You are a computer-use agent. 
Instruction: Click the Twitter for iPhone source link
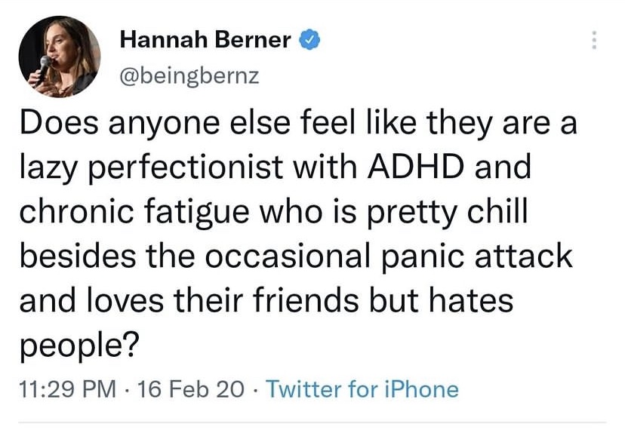click(362, 389)
